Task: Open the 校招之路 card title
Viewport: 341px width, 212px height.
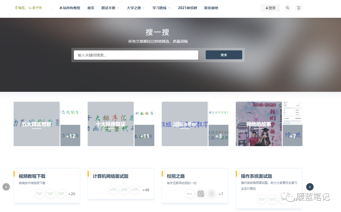Action: 176,176
